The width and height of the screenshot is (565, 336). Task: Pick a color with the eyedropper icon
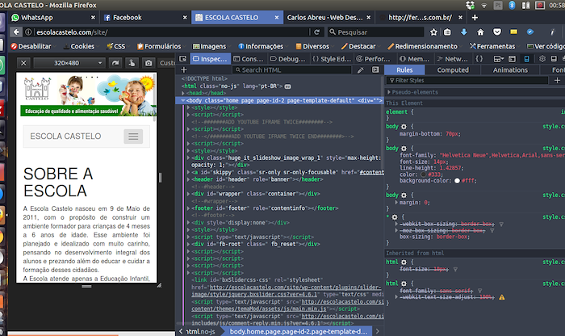[x=360, y=70]
